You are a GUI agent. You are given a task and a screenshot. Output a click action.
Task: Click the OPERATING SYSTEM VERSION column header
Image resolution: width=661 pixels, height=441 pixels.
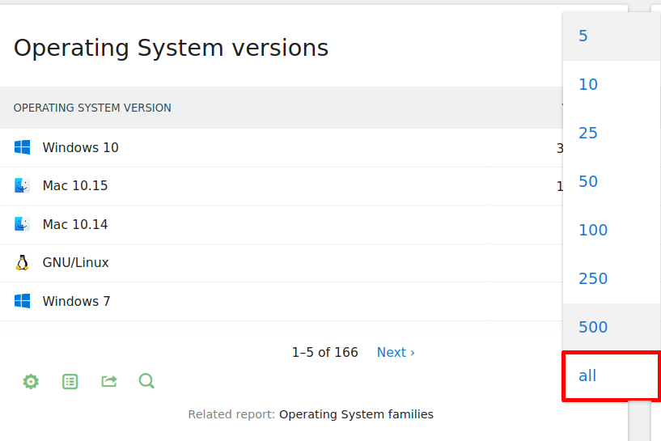[92, 108]
